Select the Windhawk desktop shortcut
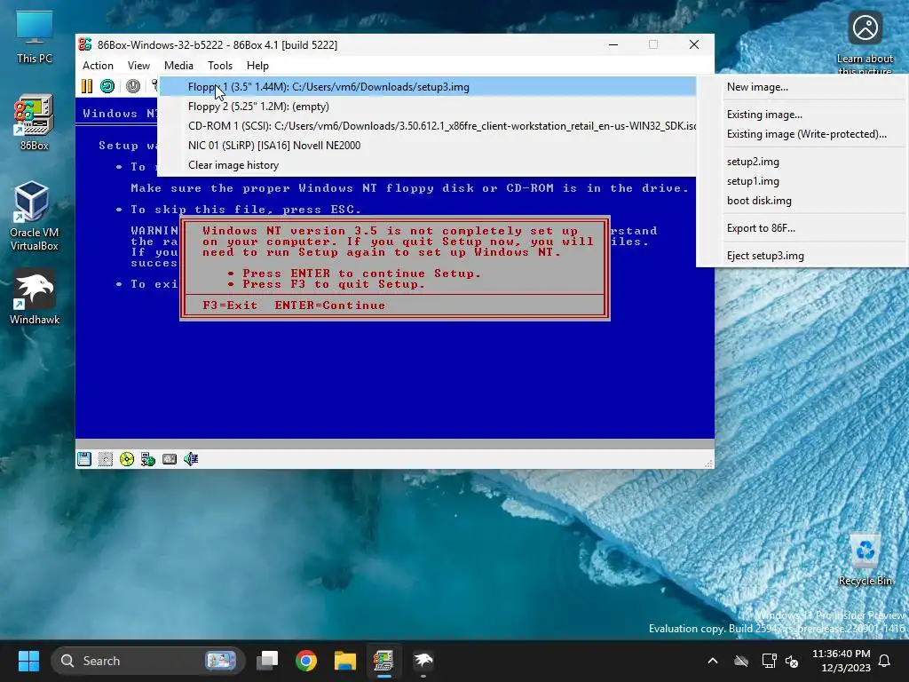Image resolution: width=909 pixels, height=682 pixels. click(x=35, y=297)
